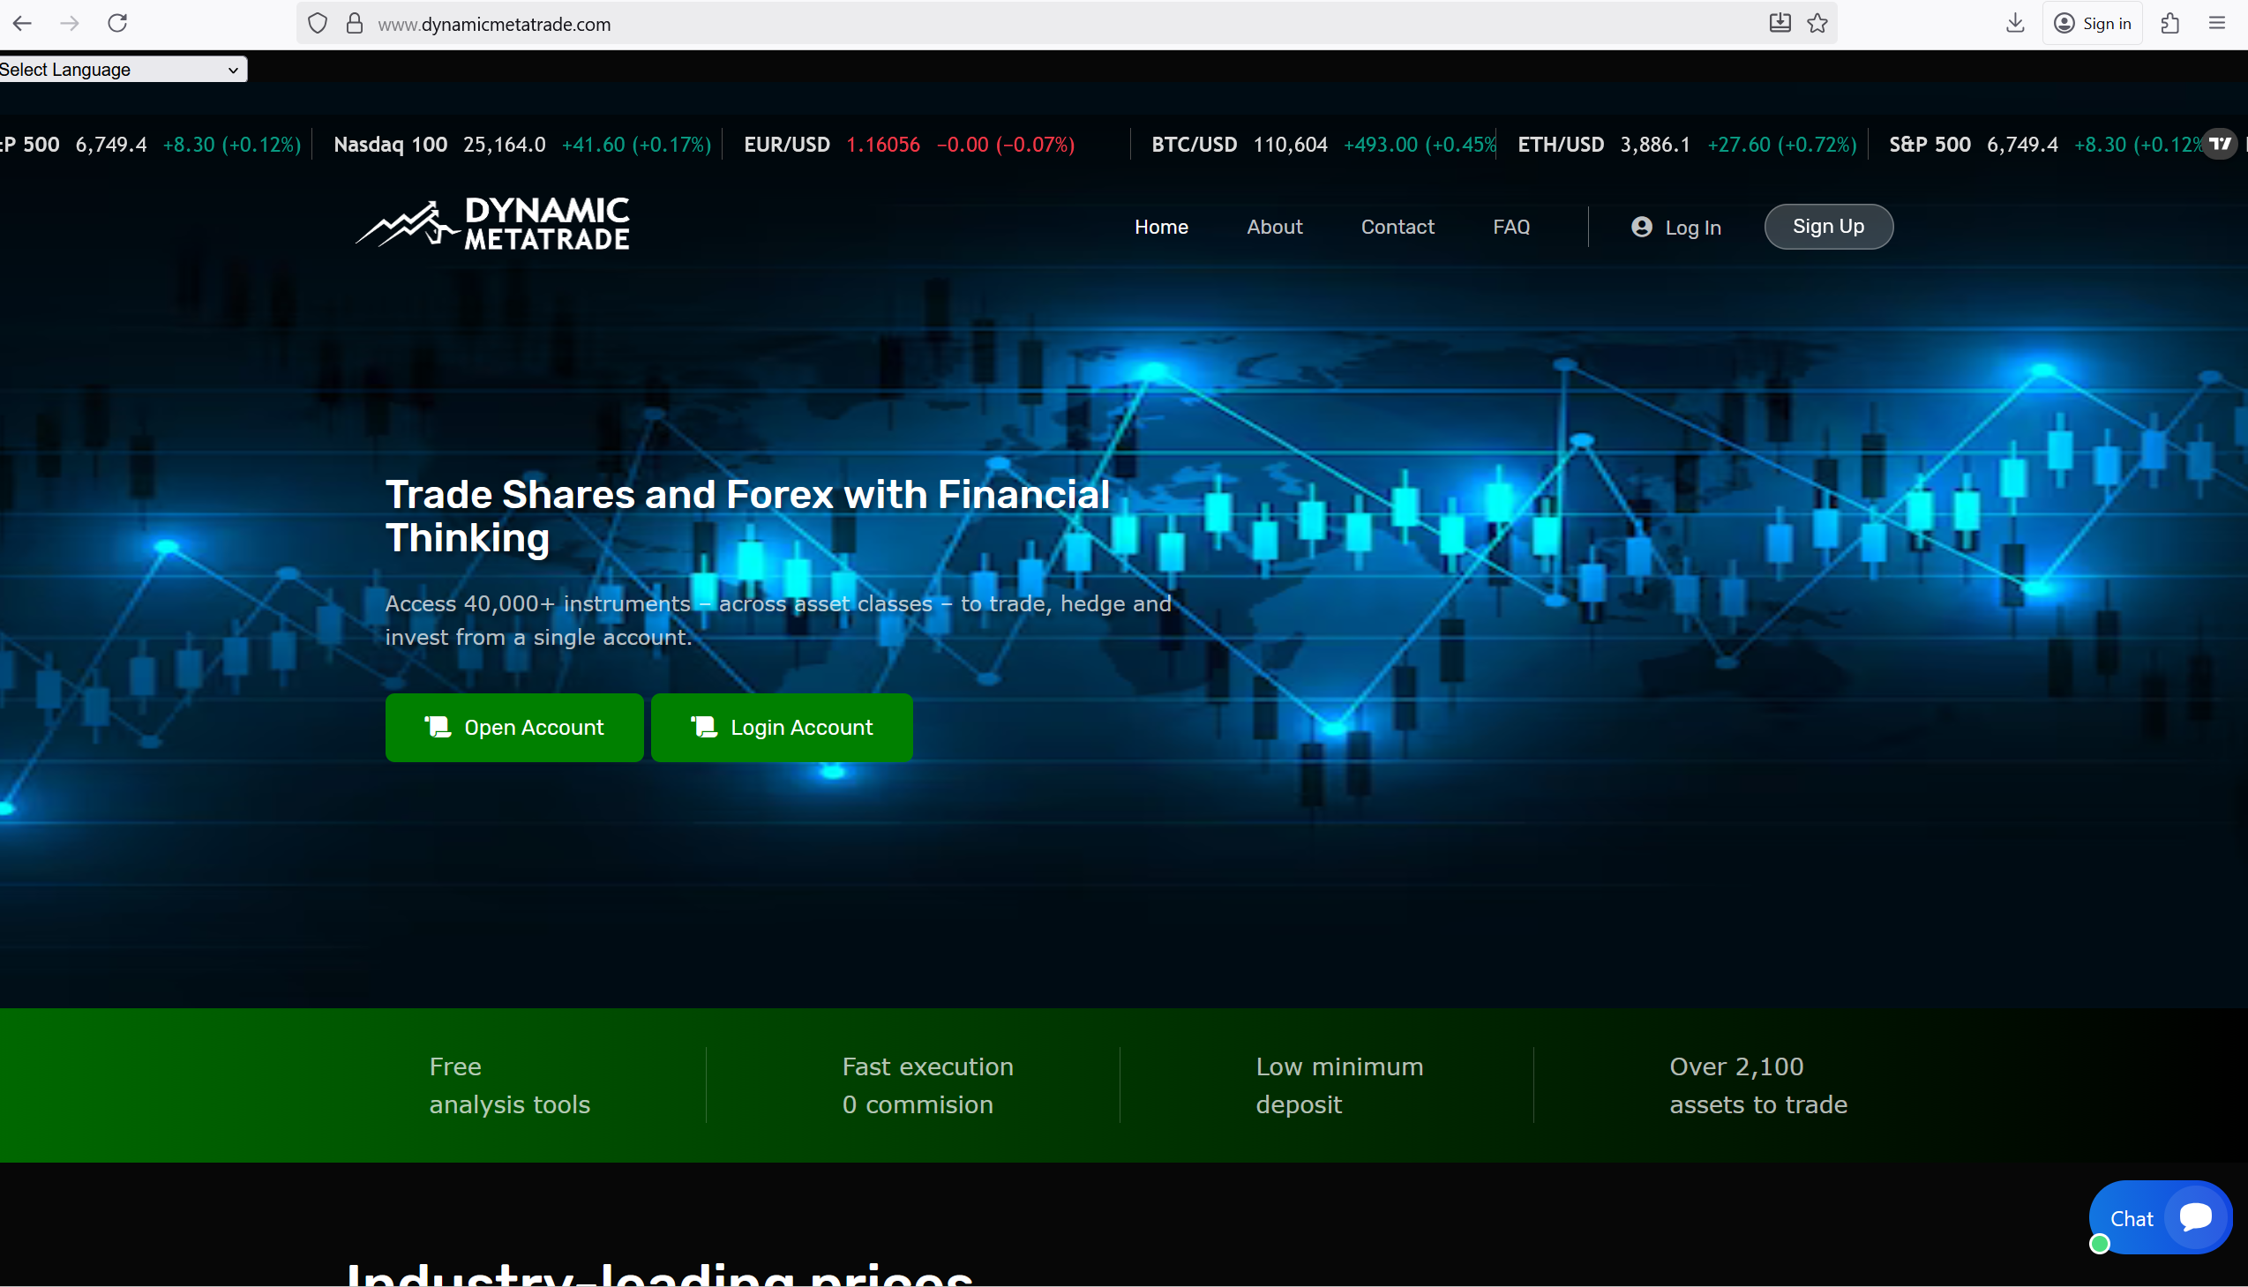2248x1287 pixels.
Task: Reload the page with refresh icon
Action: coord(117,23)
